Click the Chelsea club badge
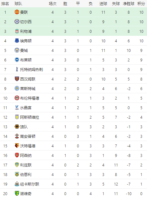The image size is (147, 197). click(x=17, y=22)
